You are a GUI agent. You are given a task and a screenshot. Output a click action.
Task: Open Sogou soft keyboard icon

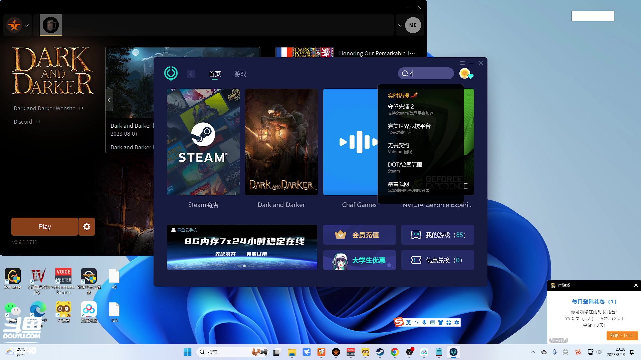tap(432, 322)
